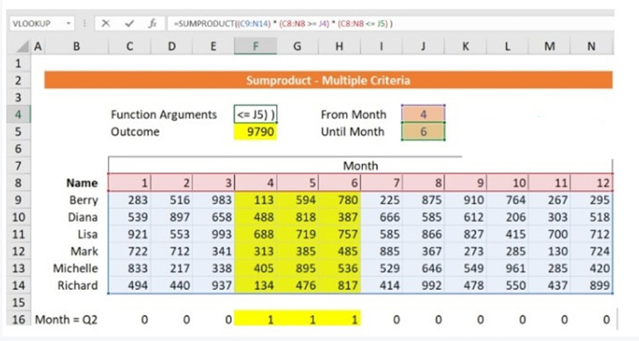Select Mark's value 130
Image resolution: width=639 pixels, height=341 pixels.
point(550,251)
